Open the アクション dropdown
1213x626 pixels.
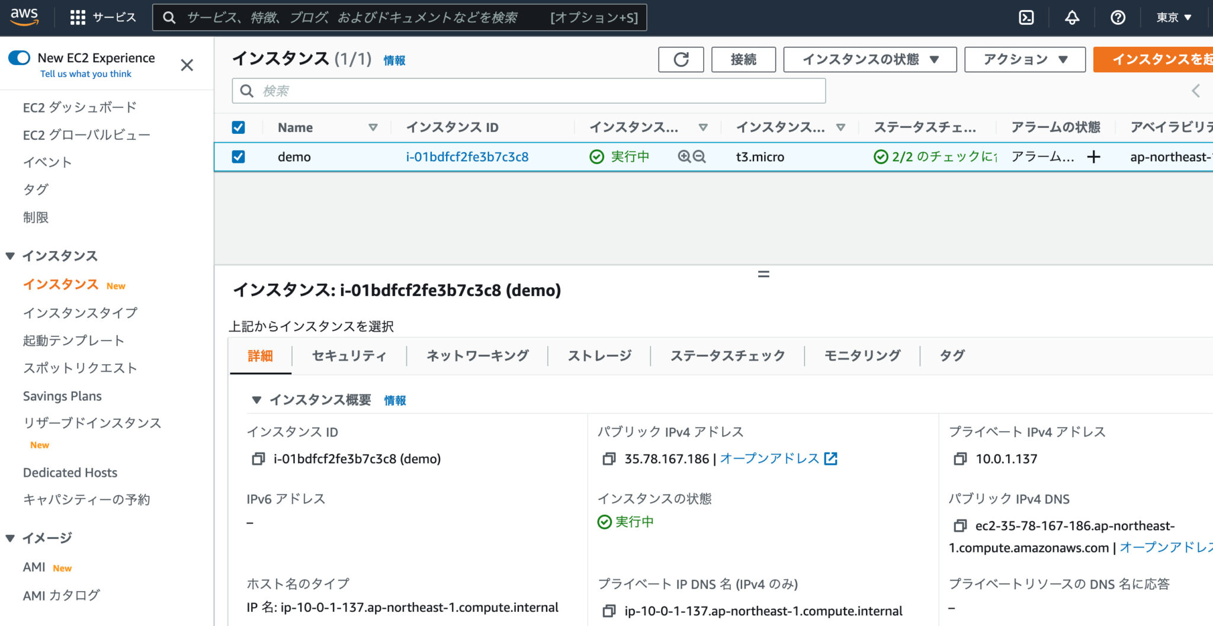[1024, 59]
